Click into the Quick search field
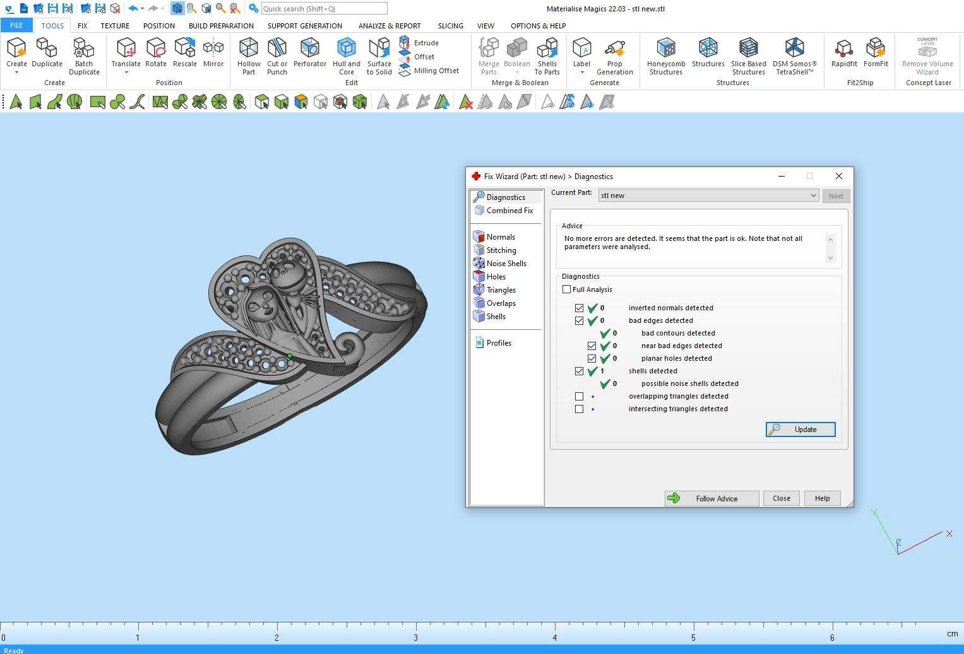The height and width of the screenshot is (654, 964). [x=324, y=9]
